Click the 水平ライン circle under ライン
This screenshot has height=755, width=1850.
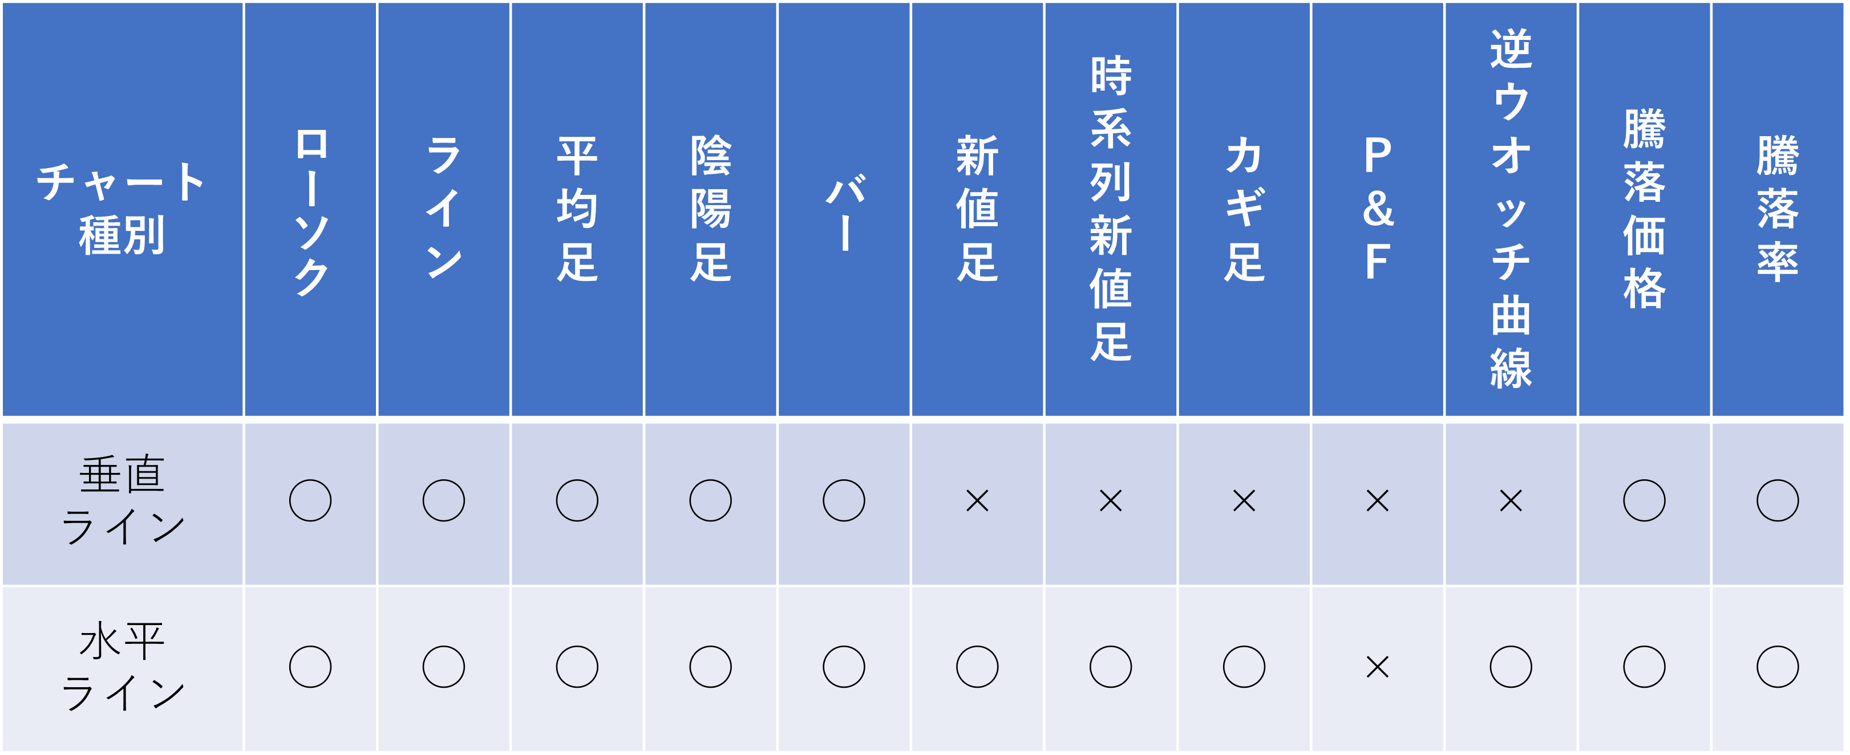(x=444, y=667)
